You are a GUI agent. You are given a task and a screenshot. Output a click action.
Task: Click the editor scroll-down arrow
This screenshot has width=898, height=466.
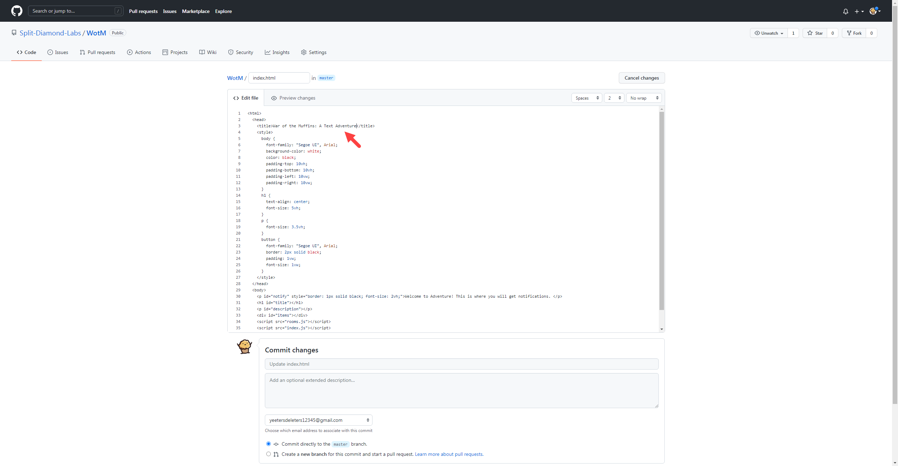pyautogui.click(x=662, y=329)
